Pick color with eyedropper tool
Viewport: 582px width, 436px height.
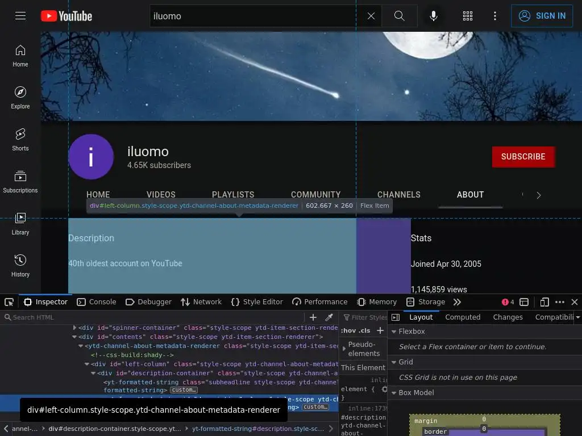329,317
